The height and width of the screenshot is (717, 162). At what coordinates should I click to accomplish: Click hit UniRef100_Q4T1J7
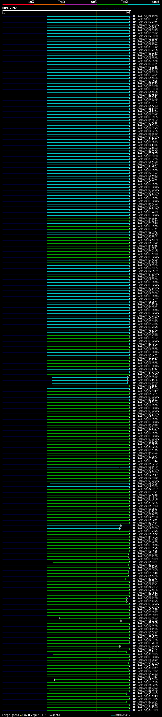tap(145, 475)
